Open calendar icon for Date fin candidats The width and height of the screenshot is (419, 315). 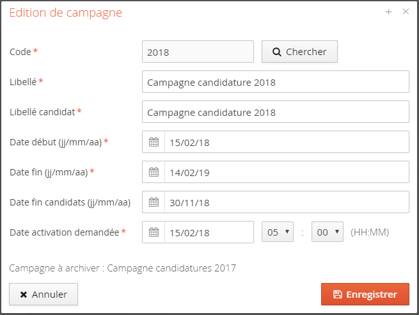(x=154, y=202)
